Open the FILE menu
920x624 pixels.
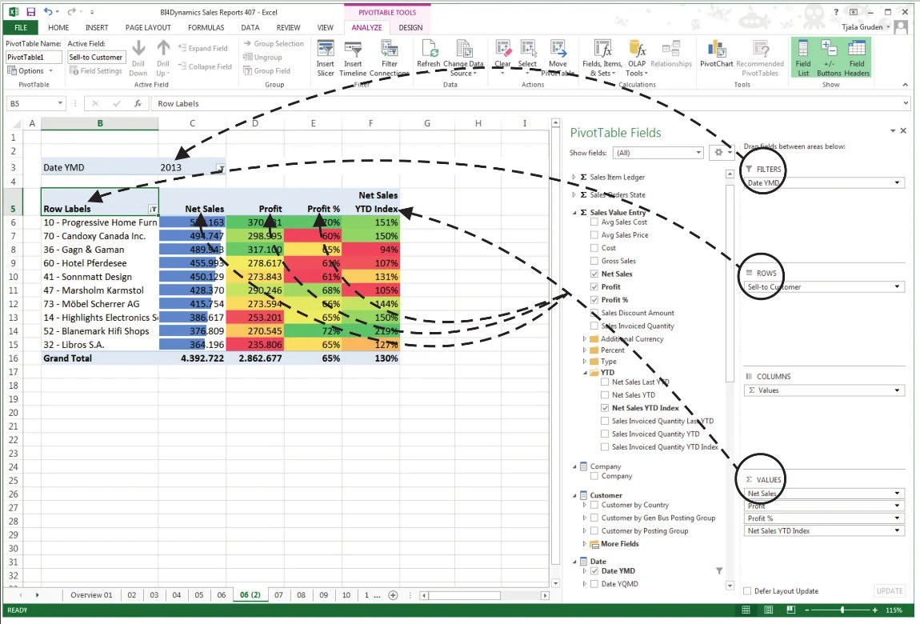coord(20,27)
